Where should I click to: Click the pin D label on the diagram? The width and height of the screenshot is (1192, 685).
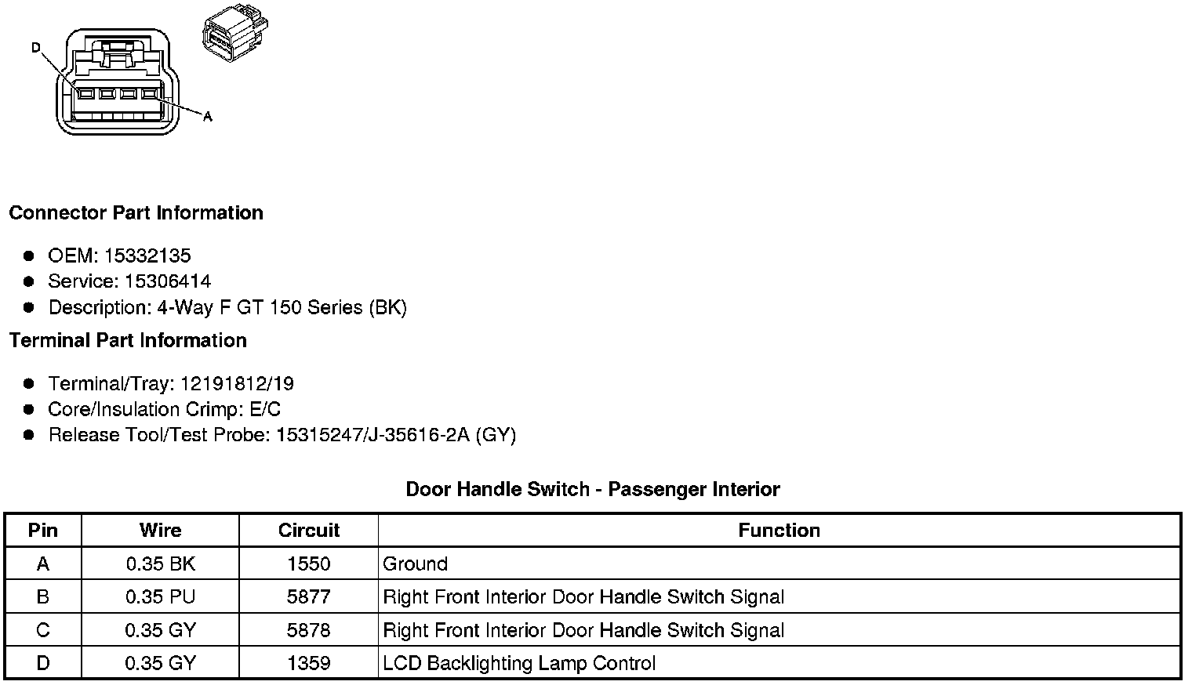[x=35, y=48]
